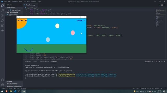Activate the Egg_Catcher.py editor tab
The image size is (167, 93).
tap(31, 5)
